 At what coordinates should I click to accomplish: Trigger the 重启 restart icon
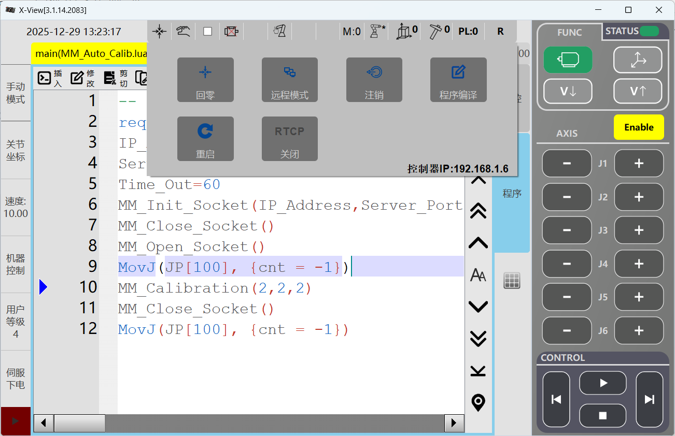click(x=205, y=139)
